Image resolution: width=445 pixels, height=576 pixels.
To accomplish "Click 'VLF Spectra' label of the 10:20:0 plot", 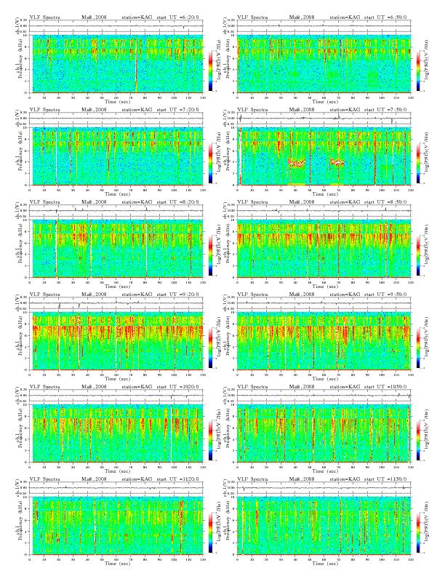I will coord(45,386).
